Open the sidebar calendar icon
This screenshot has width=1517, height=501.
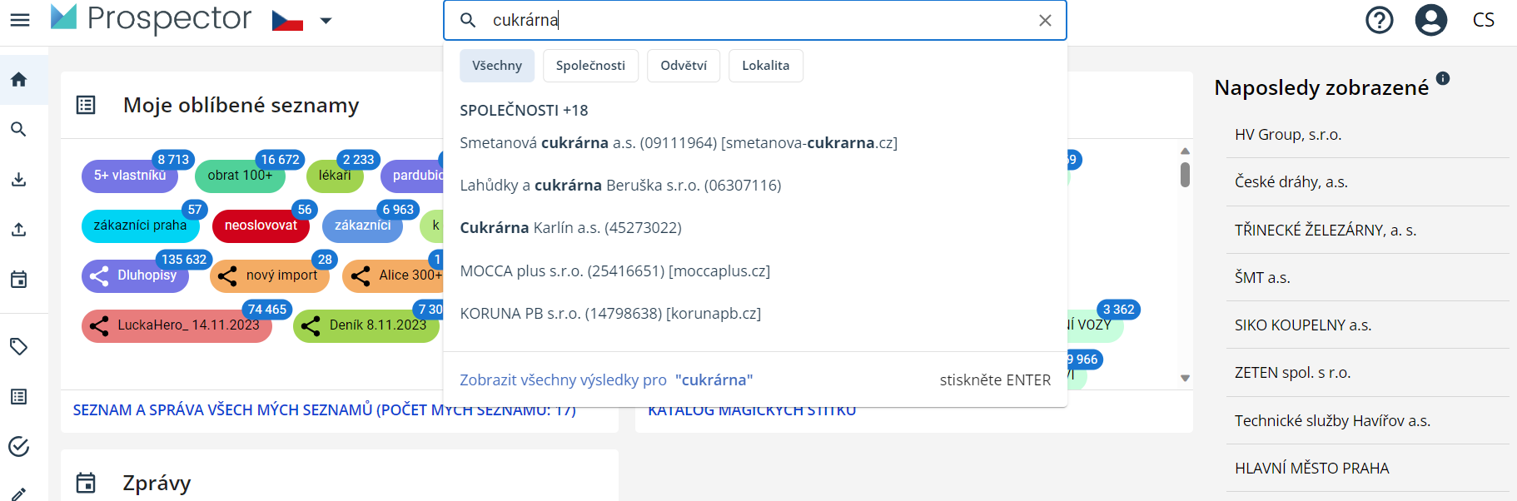tap(19, 280)
